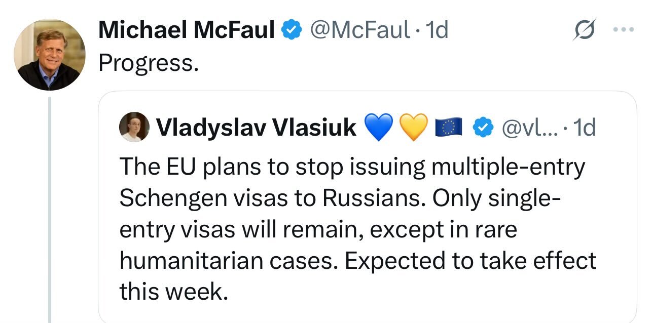The height and width of the screenshot is (323, 651).
Task: Open the three-dot more options menu
Action: coord(623,30)
